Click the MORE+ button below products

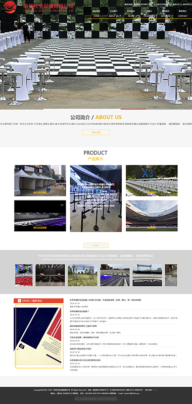[96, 245]
